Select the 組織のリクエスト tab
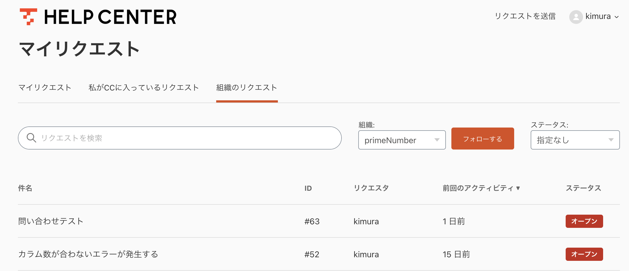This screenshot has width=629, height=271. click(247, 87)
